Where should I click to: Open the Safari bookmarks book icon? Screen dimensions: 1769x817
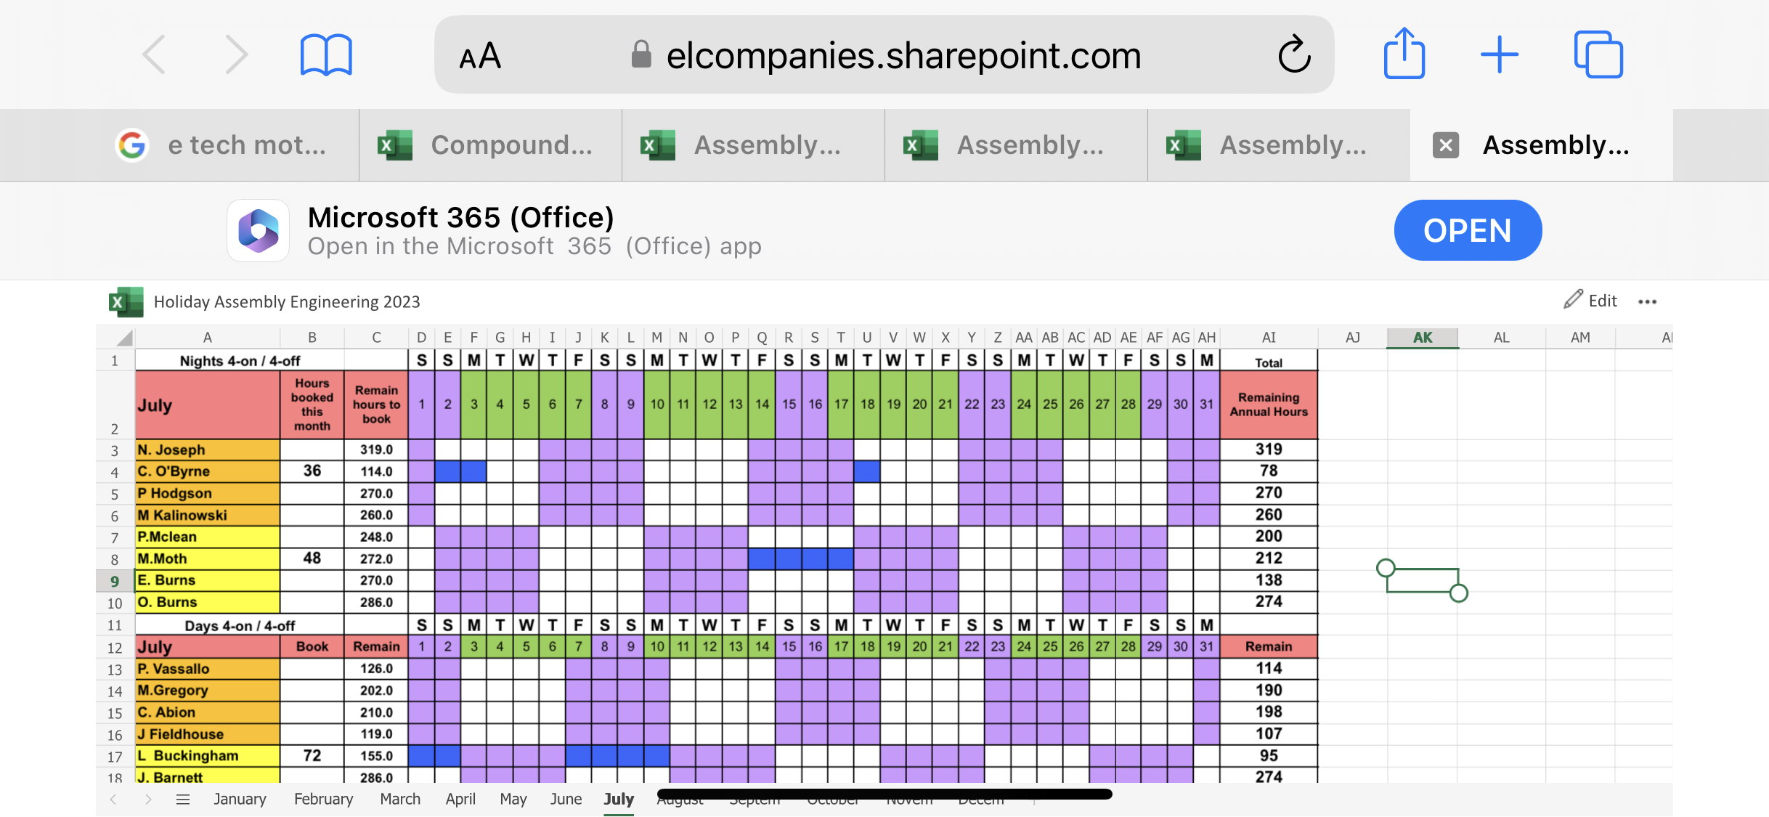tap(326, 55)
